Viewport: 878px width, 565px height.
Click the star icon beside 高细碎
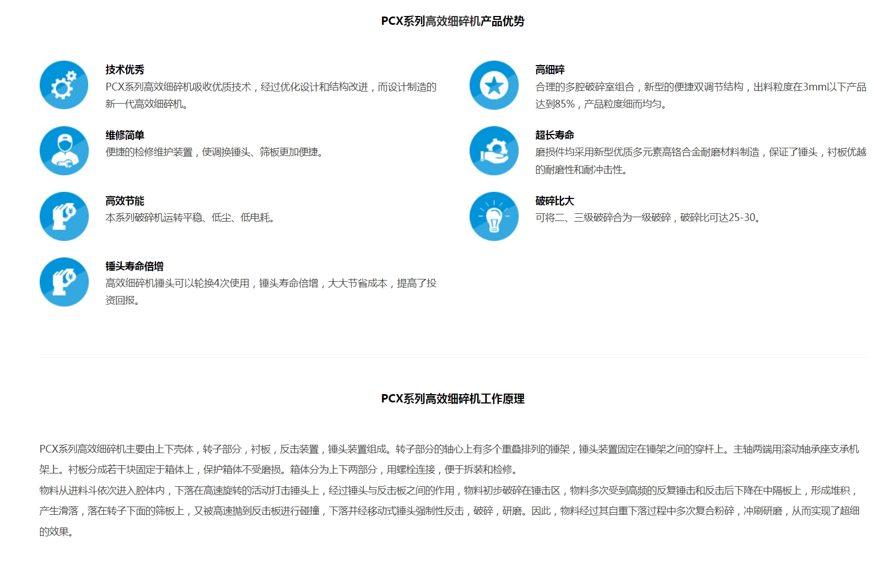point(494,85)
